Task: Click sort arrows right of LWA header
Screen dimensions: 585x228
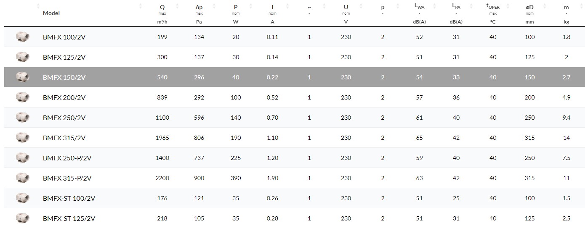Action: pyautogui.click(x=435, y=6)
